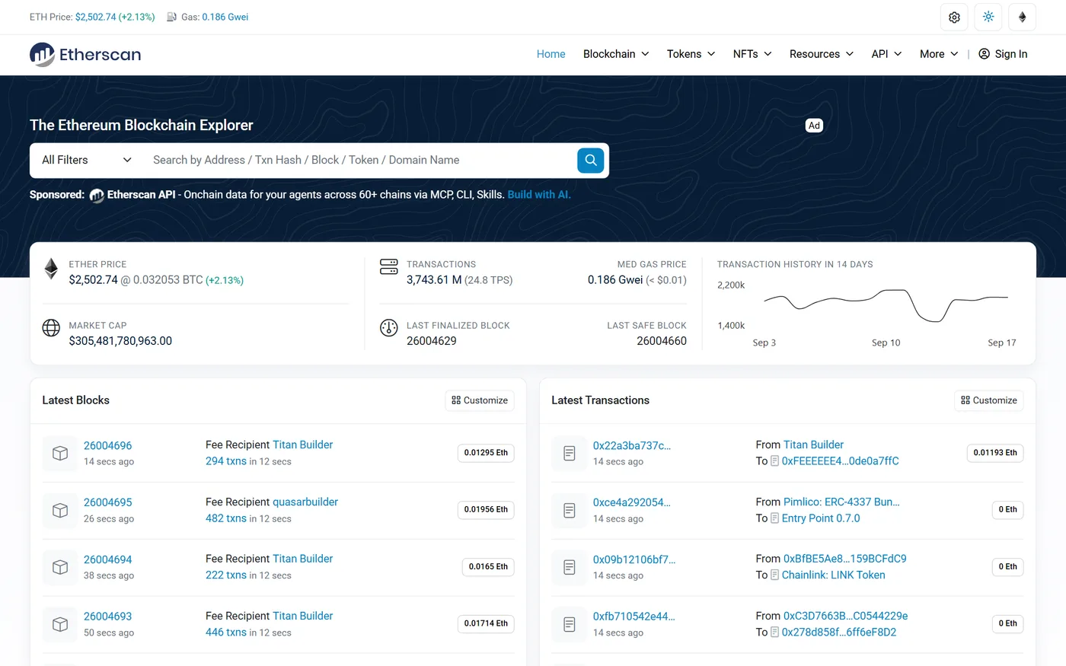Click the cube icon for block 26004694

pos(60,567)
